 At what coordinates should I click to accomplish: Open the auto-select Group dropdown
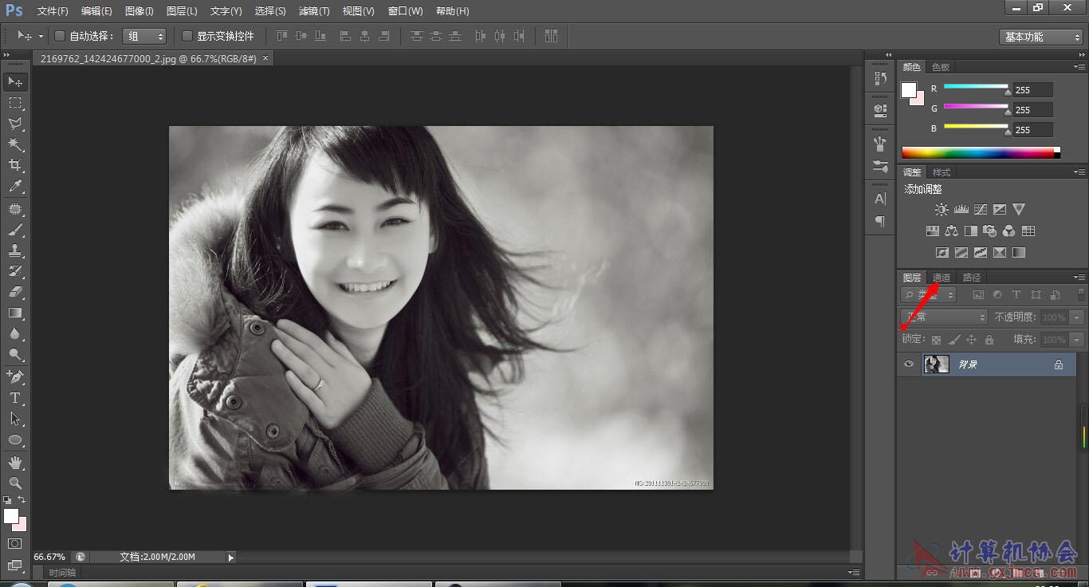tap(144, 36)
